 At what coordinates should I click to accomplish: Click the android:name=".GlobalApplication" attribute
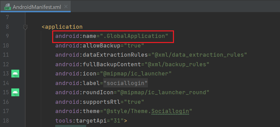click(112, 36)
